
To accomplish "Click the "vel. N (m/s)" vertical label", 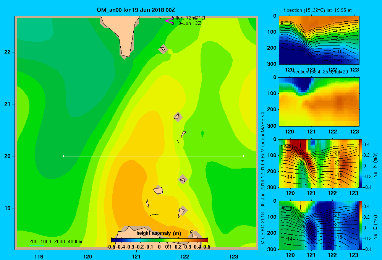I will click(x=375, y=165).
